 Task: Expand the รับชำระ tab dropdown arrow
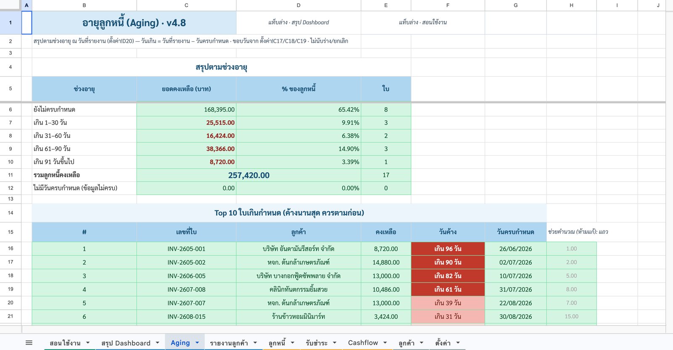point(334,343)
